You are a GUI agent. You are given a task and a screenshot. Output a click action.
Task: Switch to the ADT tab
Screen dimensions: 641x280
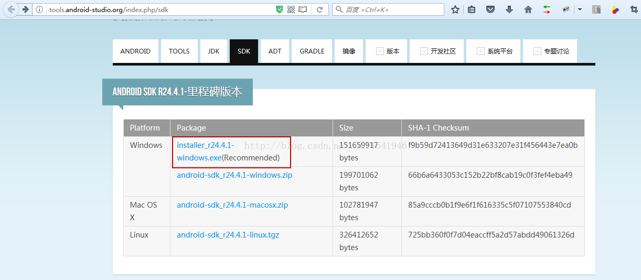(275, 51)
